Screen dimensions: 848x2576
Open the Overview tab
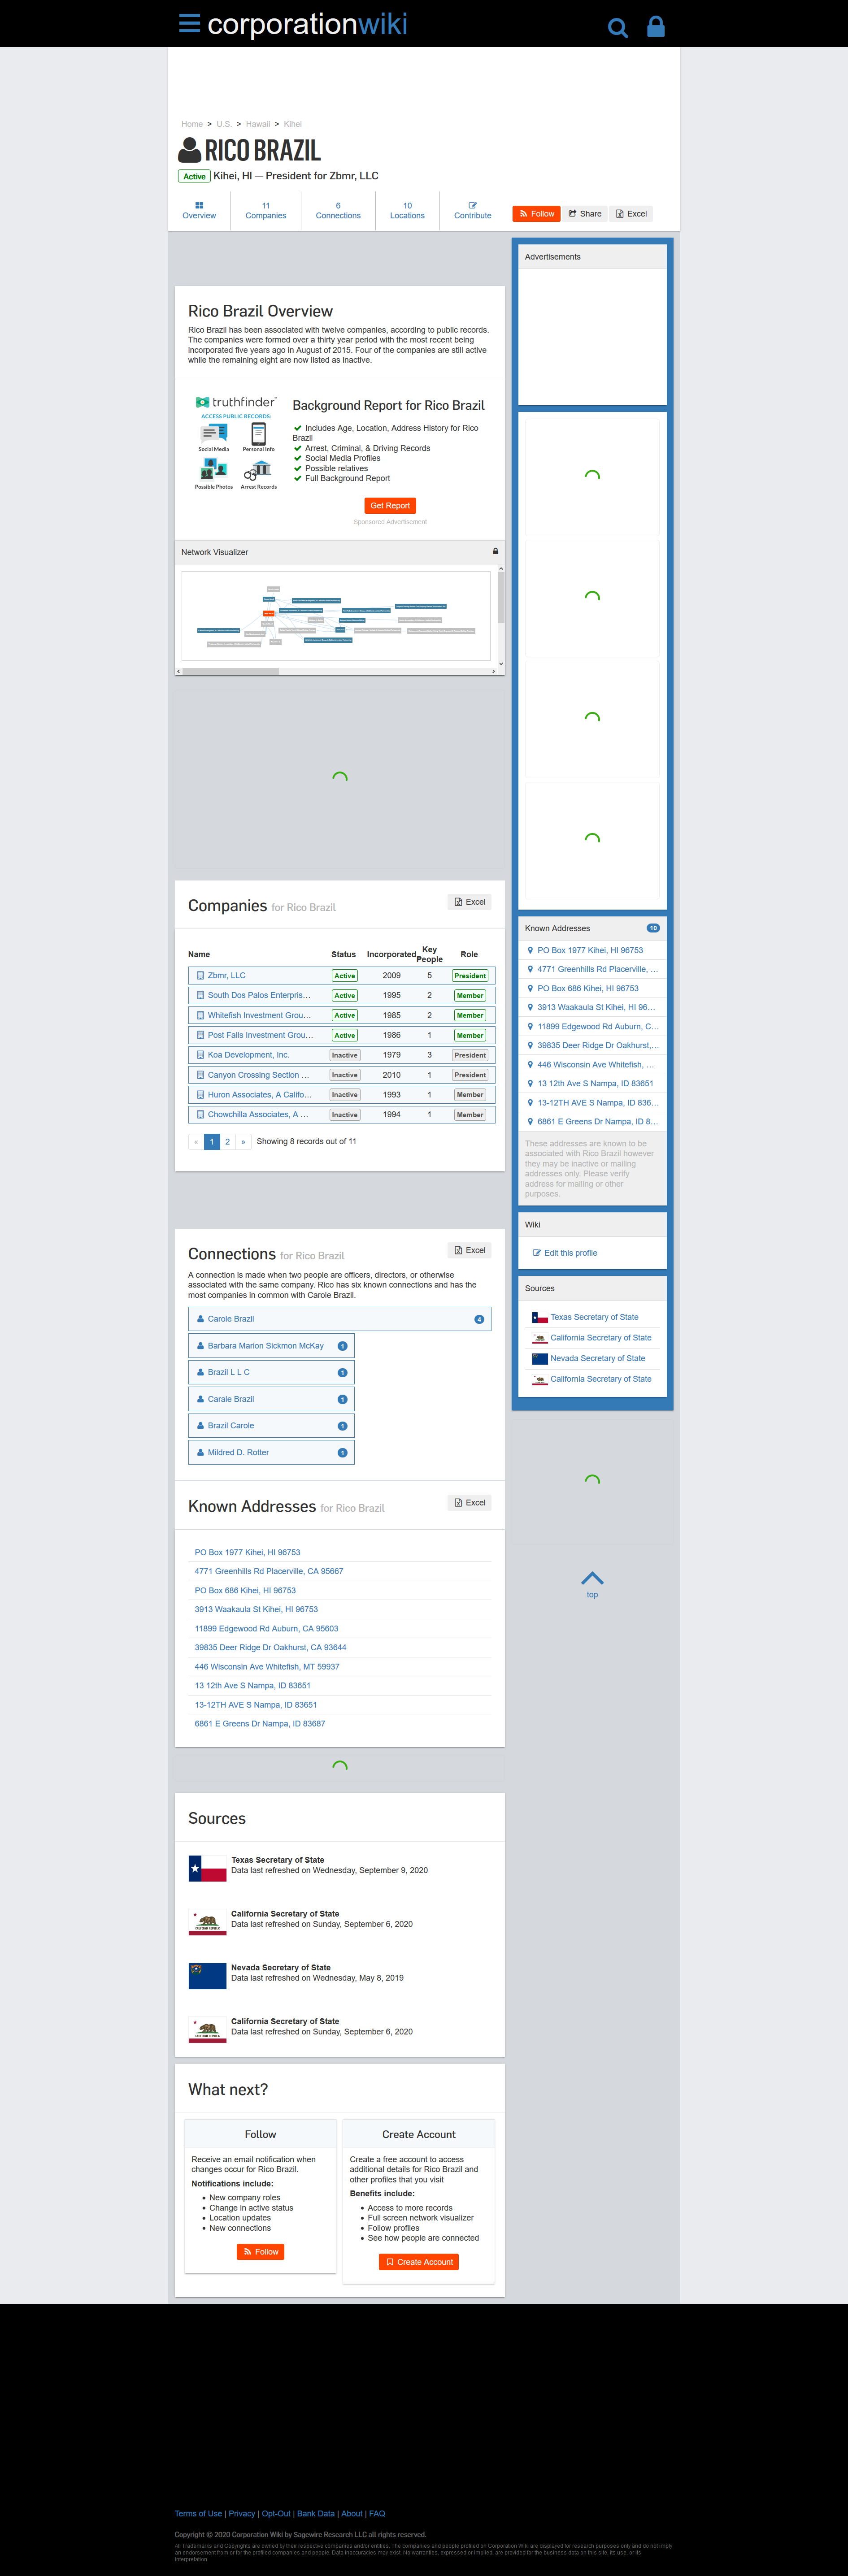click(199, 211)
